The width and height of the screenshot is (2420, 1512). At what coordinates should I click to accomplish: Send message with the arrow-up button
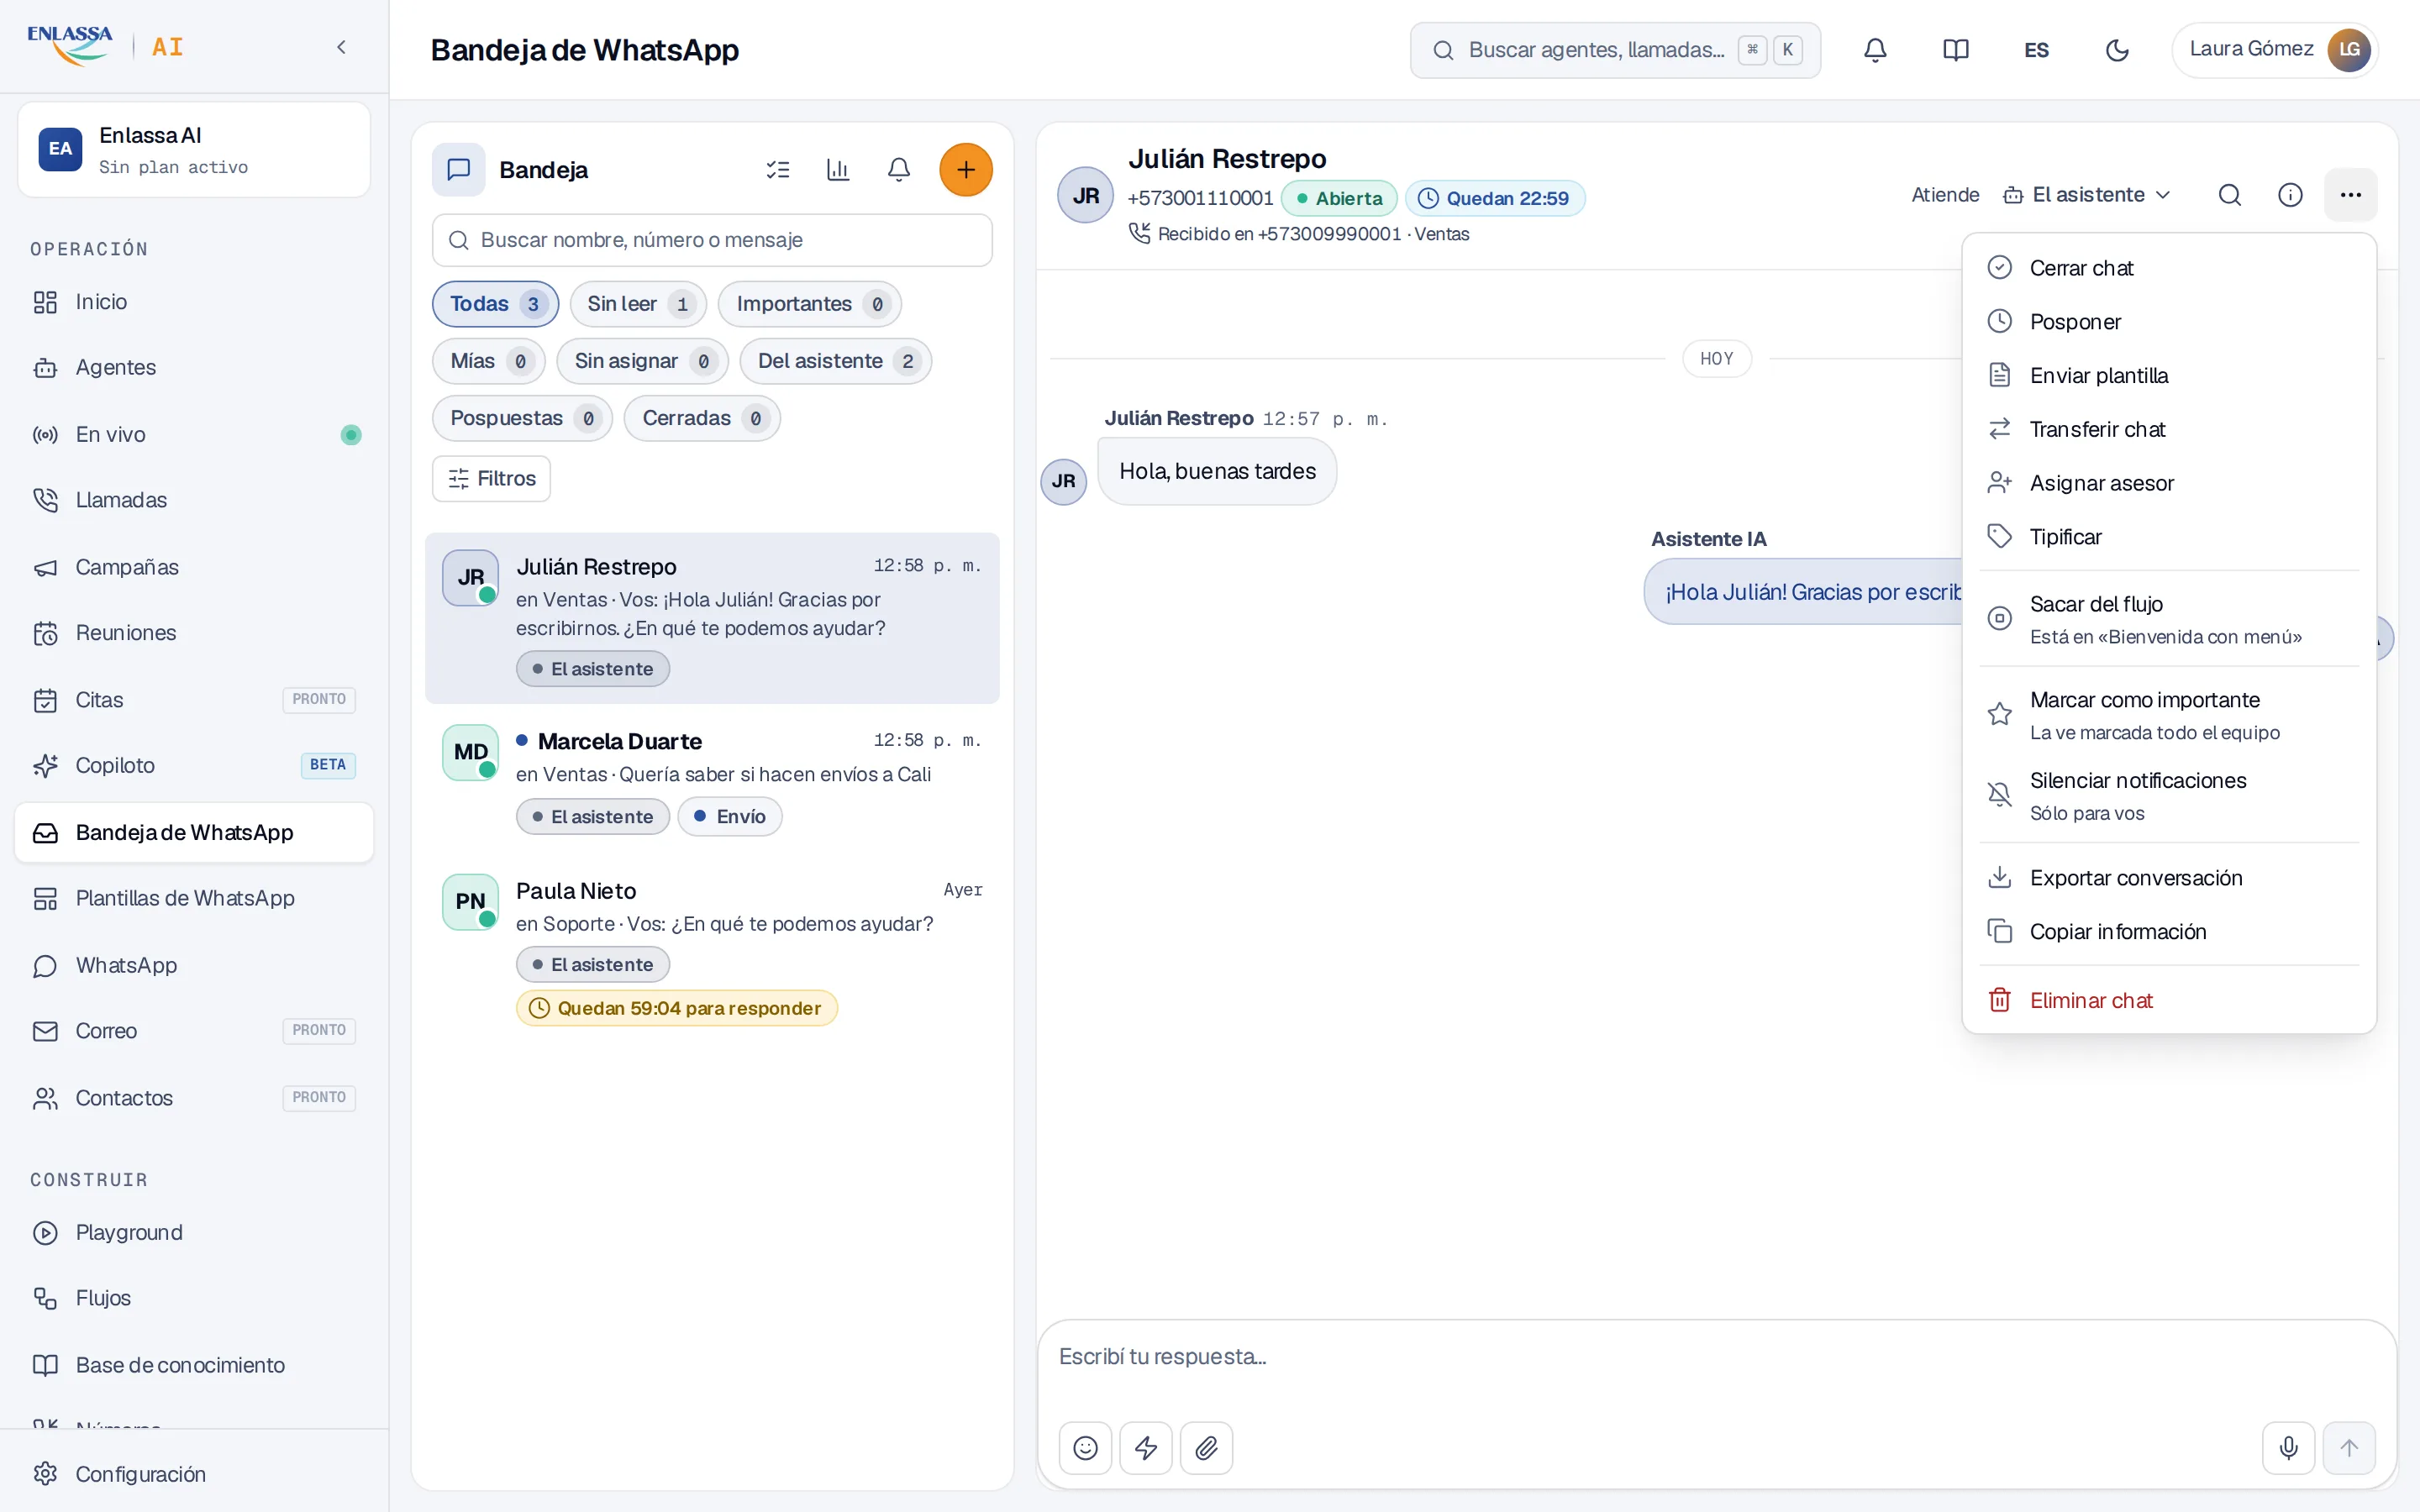tap(2349, 1447)
